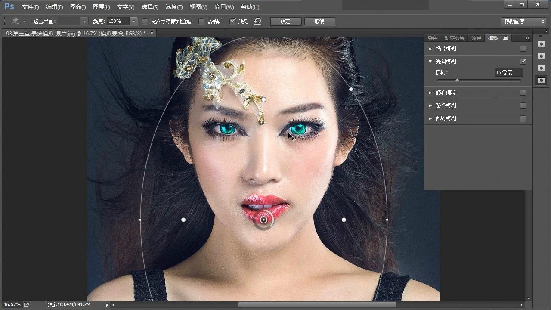Enable the 高品质 checkbox

pos(201,21)
